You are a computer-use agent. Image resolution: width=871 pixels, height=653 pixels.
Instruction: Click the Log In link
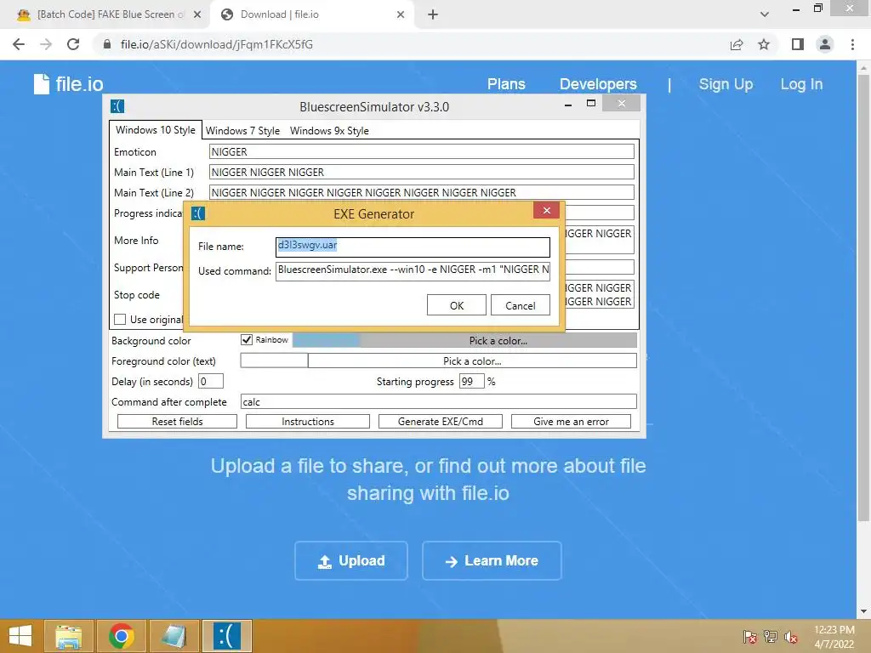coord(801,84)
